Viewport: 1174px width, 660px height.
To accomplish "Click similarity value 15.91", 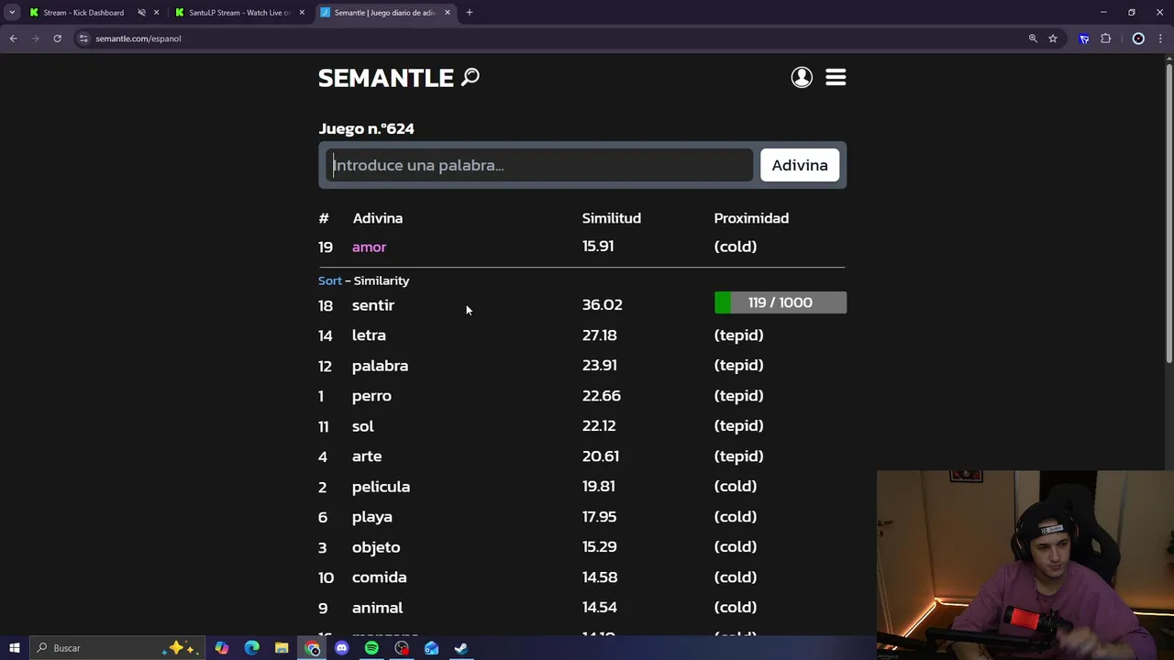I will point(598,247).
